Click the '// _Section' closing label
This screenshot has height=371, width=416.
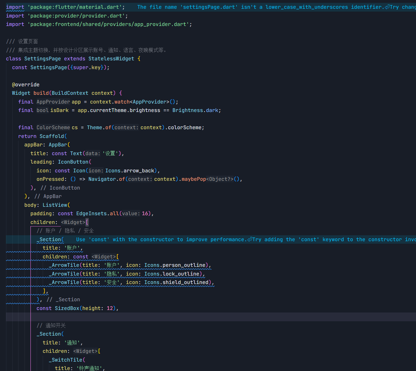63,300
